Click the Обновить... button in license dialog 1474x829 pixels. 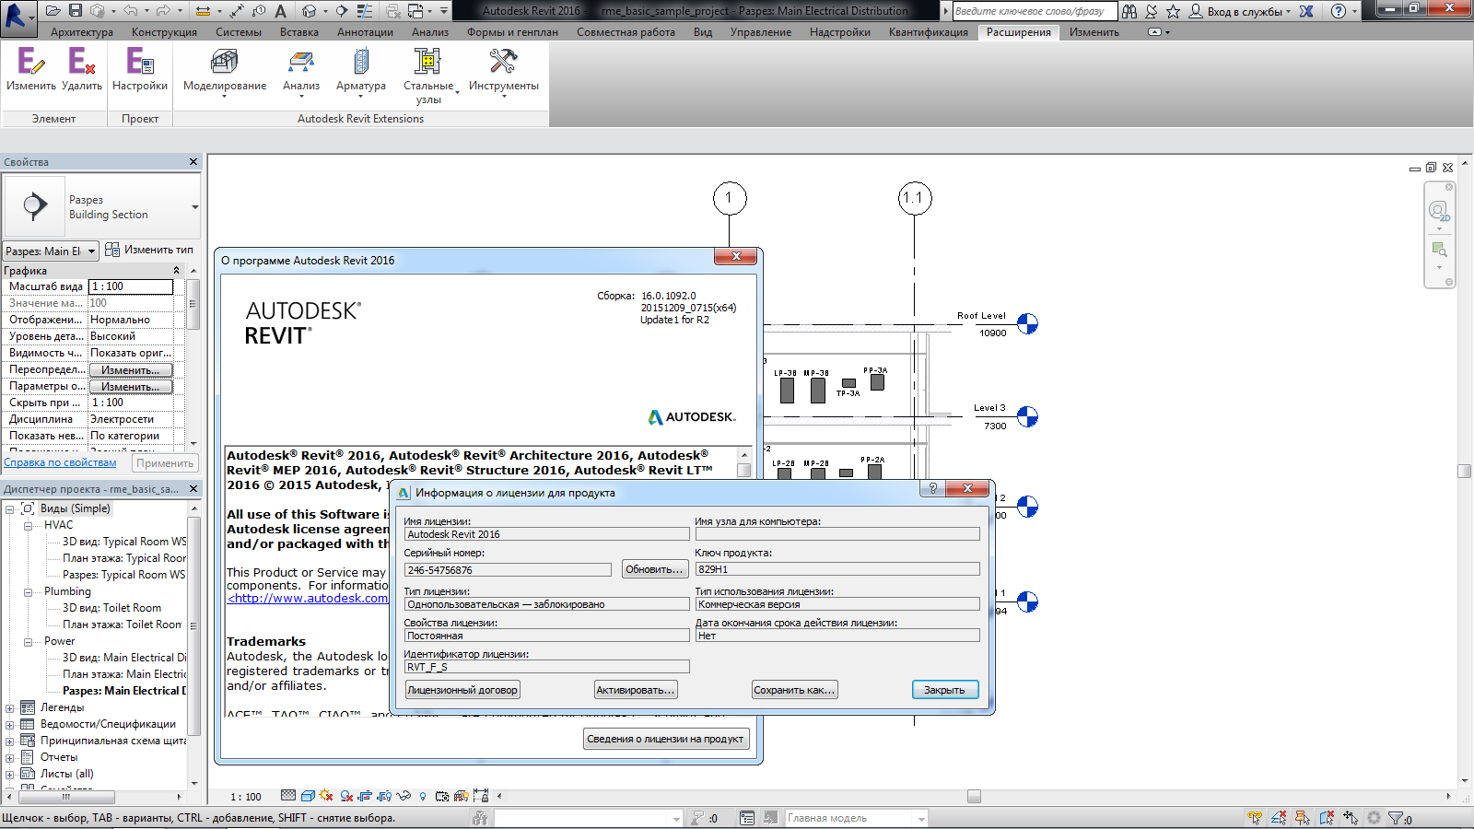[654, 569]
